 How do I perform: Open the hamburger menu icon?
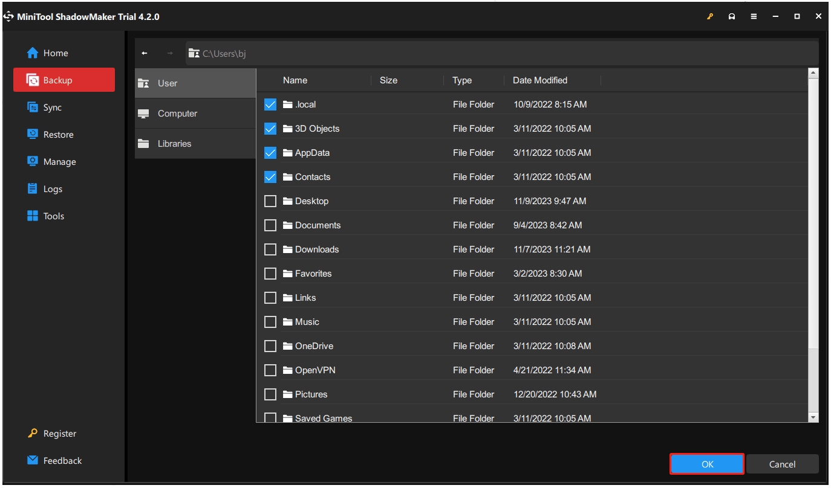(x=754, y=16)
